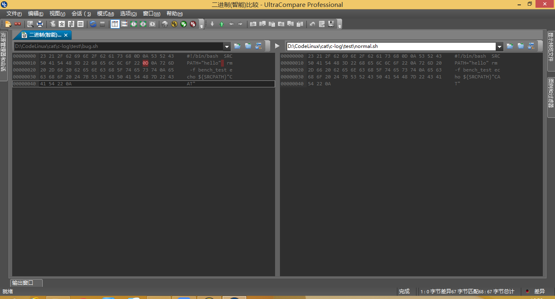Viewport: 555px width, 299px height.
Task: Open the 会话(S) menu
Action: tap(81, 14)
